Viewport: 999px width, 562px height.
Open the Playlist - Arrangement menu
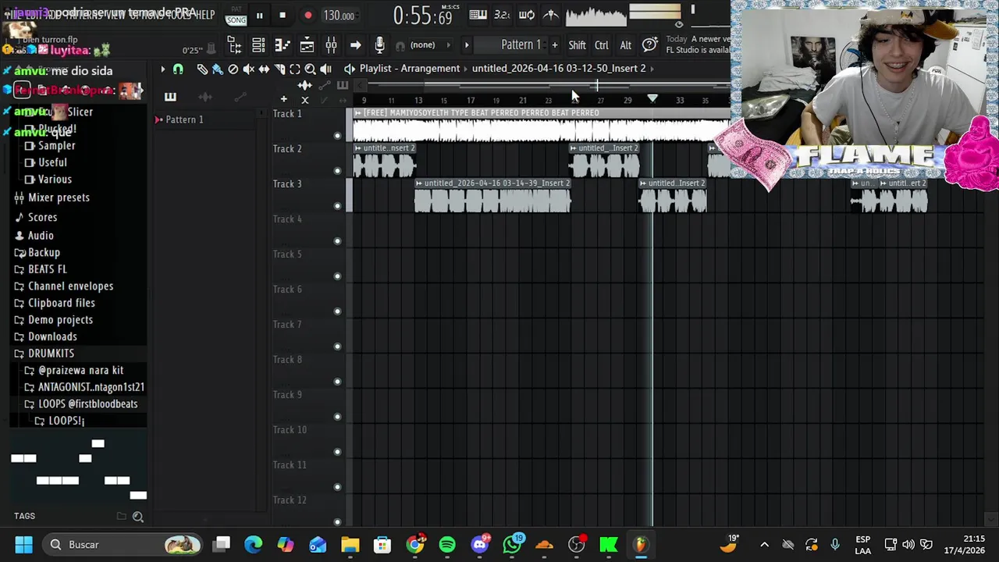pos(409,69)
